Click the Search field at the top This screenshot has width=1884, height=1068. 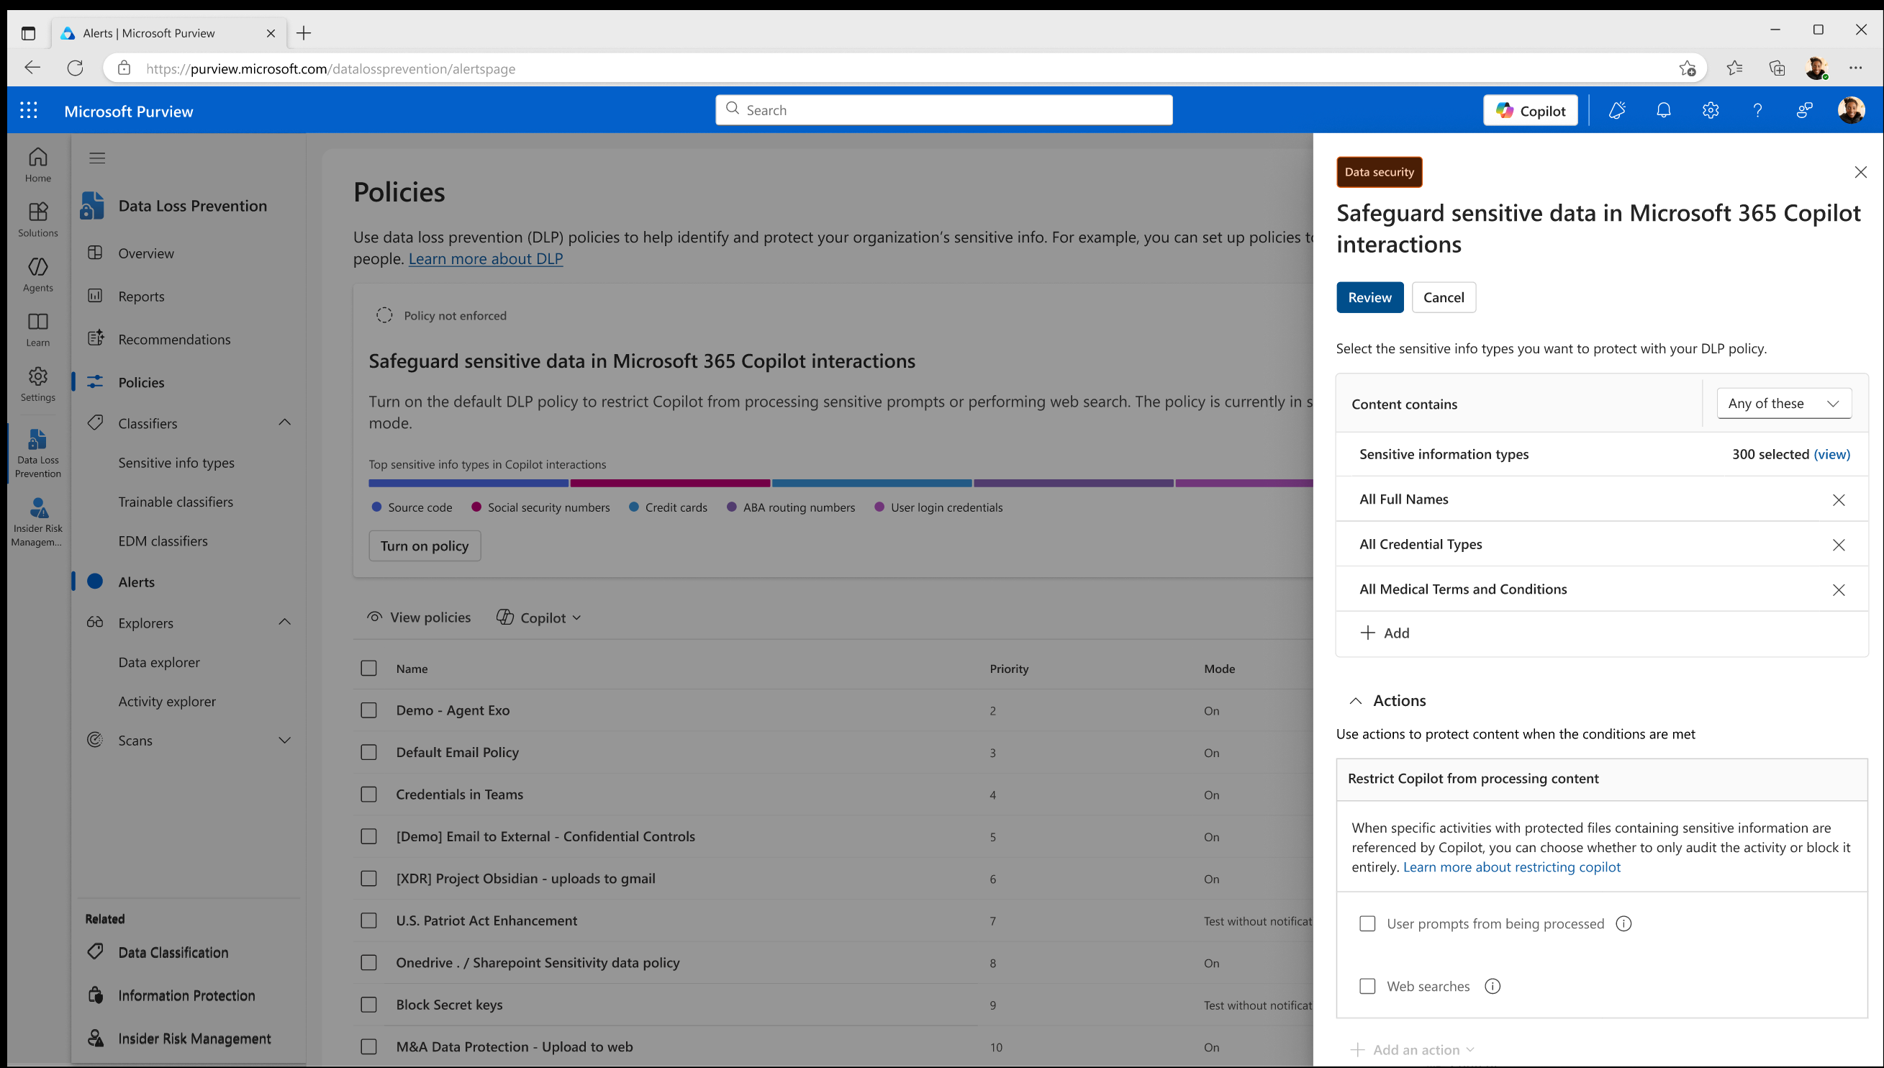click(x=943, y=109)
